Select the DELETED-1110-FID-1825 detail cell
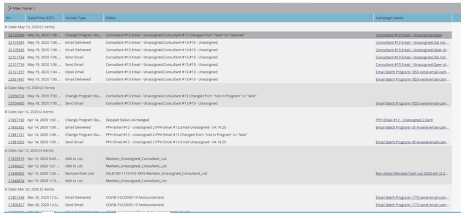The image size is (476, 218). 156,174
